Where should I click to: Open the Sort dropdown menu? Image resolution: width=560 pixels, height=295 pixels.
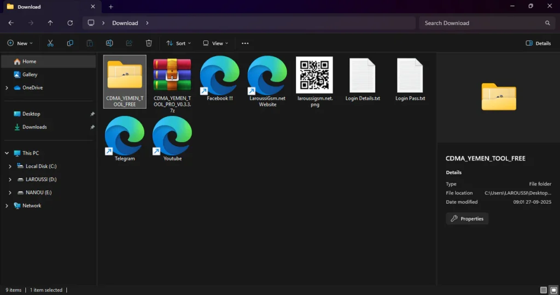point(178,43)
